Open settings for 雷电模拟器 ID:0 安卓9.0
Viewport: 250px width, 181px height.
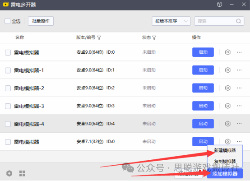(228, 52)
